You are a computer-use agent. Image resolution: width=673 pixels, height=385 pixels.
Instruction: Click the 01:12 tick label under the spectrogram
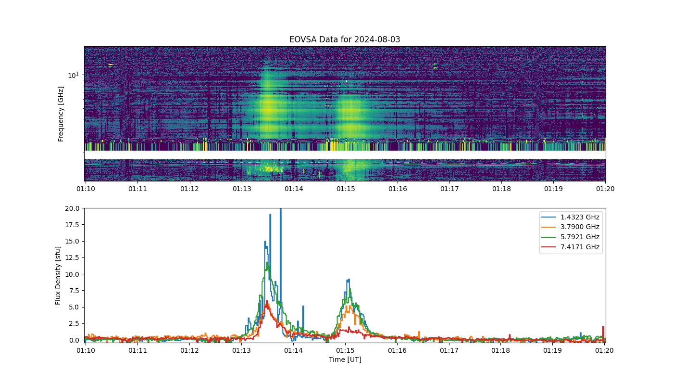tap(189, 189)
